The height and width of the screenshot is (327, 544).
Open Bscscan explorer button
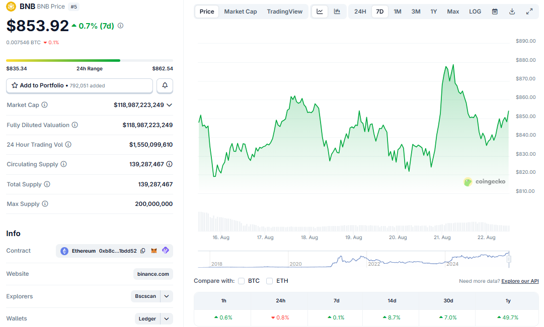(145, 296)
